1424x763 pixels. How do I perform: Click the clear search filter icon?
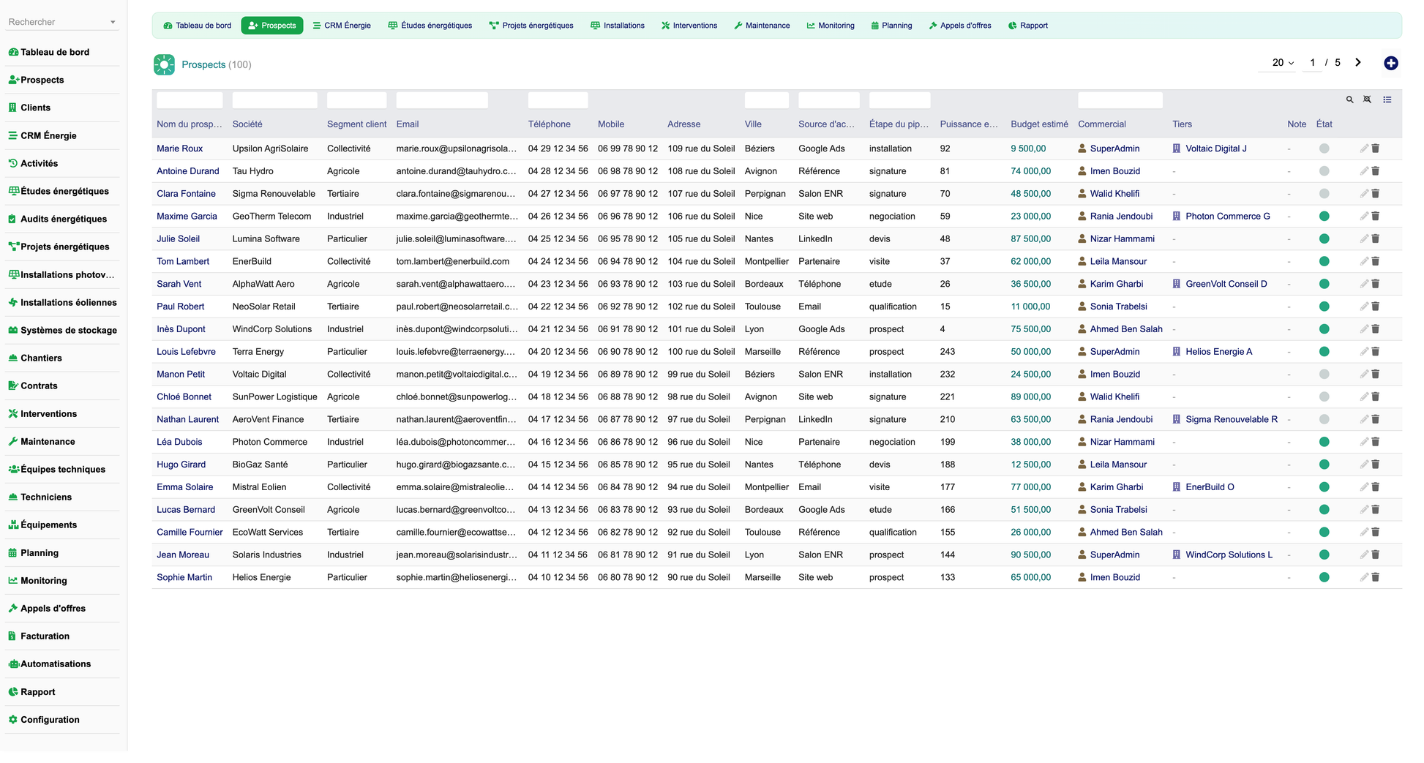pos(1367,99)
